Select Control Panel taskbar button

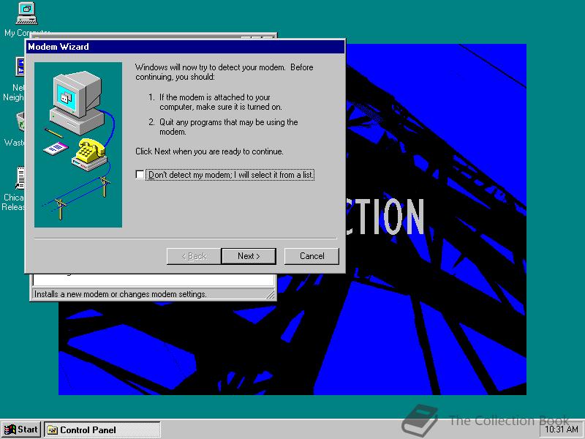coord(102,429)
